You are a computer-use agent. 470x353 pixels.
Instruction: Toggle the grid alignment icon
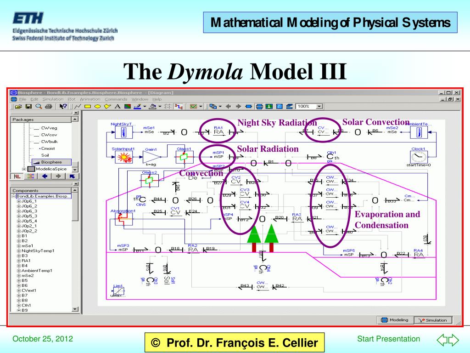coord(168,106)
